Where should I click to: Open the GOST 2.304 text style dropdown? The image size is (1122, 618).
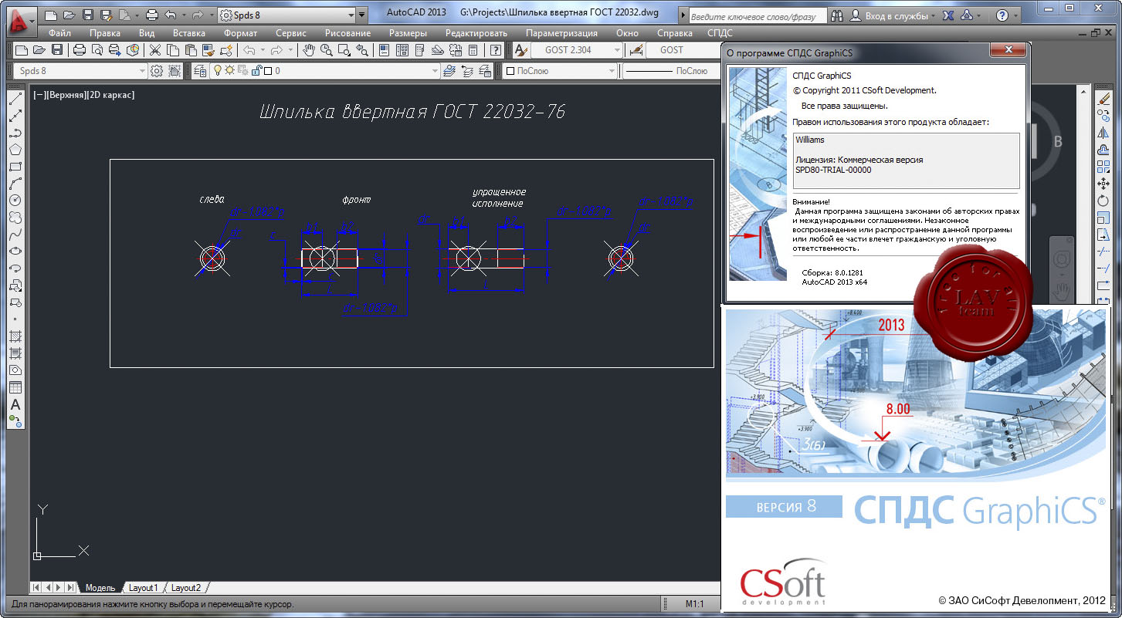point(576,50)
